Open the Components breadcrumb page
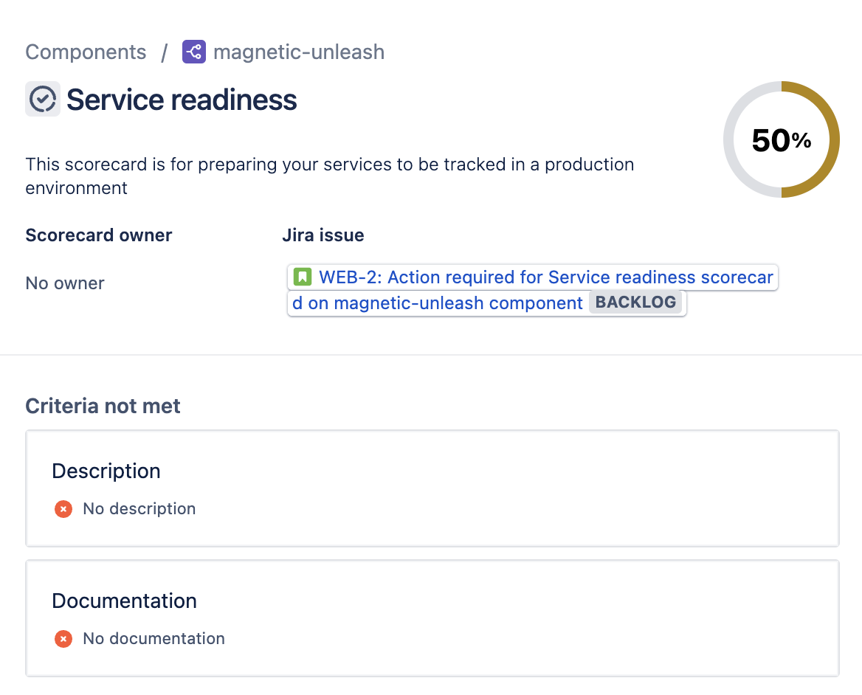This screenshot has width=862, height=695. coord(86,52)
